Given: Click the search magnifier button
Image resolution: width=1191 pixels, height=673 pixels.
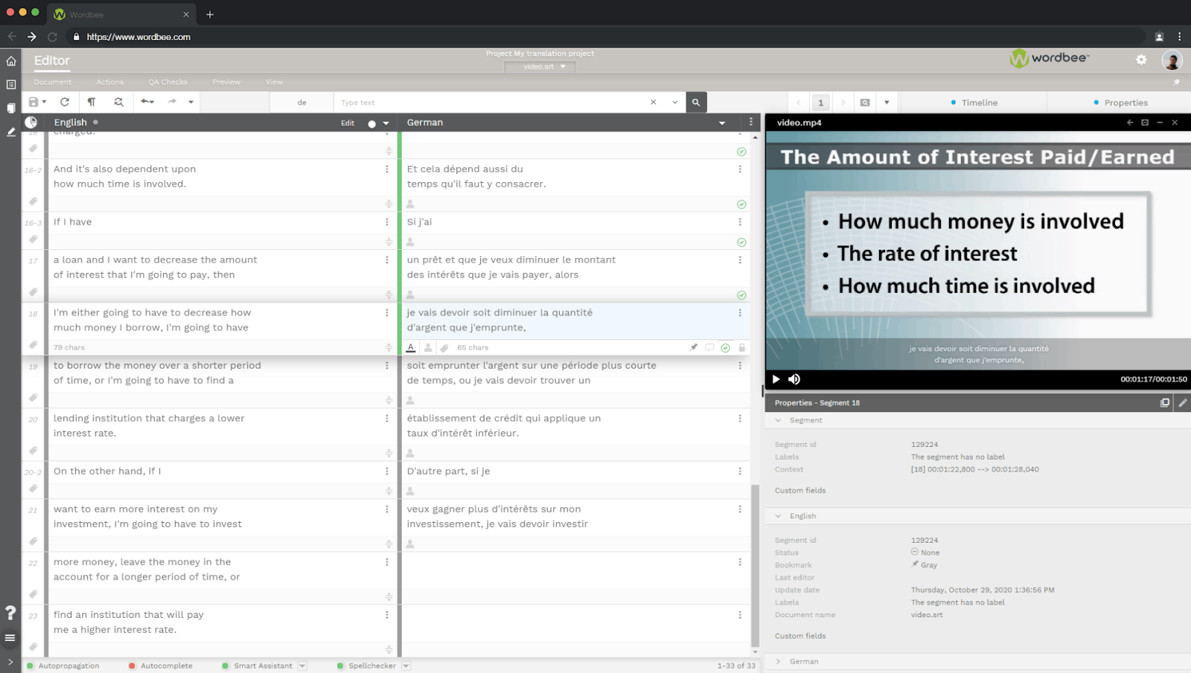Looking at the screenshot, I should click(696, 103).
